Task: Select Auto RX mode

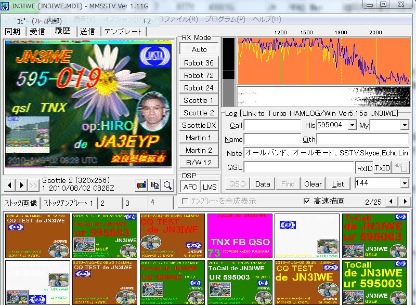Action: point(199,49)
